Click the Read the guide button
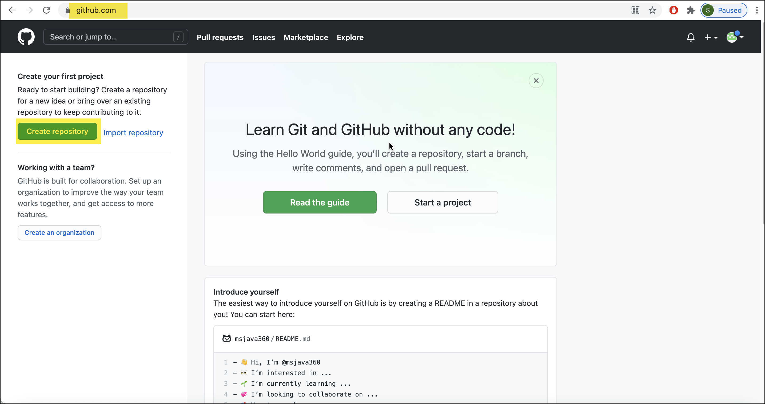This screenshot has height=404, width=765. [x=320, y=202]
